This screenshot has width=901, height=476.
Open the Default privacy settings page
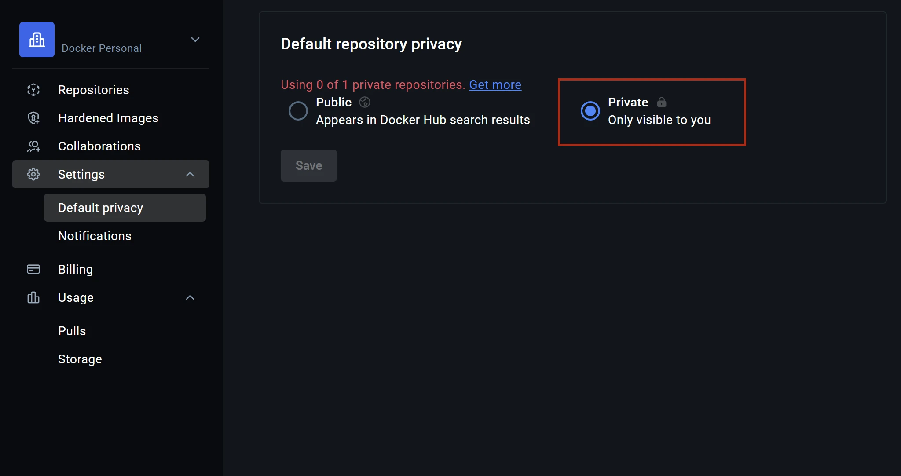coord(100,208)
